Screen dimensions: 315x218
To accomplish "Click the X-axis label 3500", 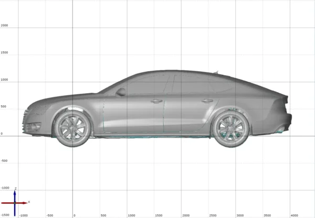I will 267,215.
